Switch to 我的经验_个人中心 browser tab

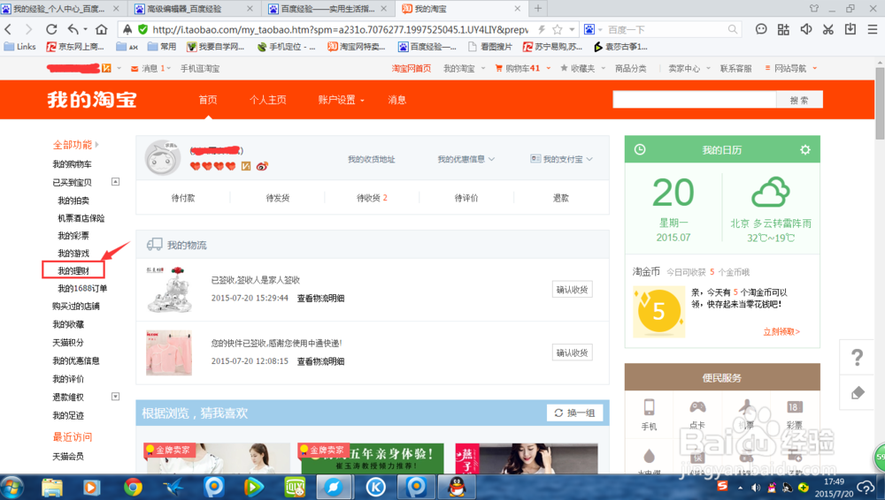(x=60, y=9)
